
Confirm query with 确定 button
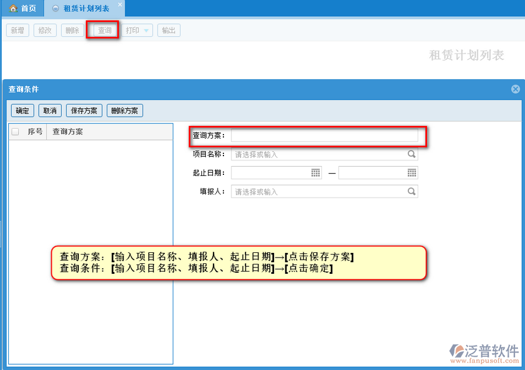pos(22,111)
